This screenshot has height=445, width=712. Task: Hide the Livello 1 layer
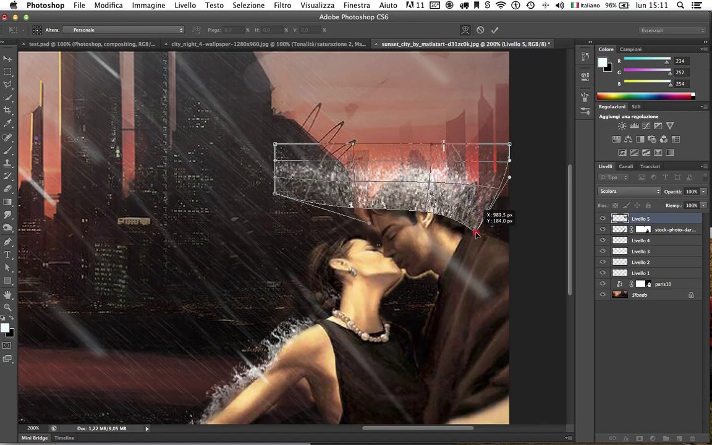[603, 273]
